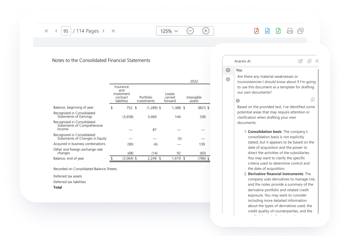This screenshot has width=345, height=236.
Task: Jump to the last page
Action: click(x=113, y=31)
